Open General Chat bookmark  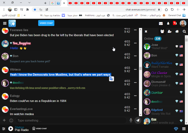177,15
